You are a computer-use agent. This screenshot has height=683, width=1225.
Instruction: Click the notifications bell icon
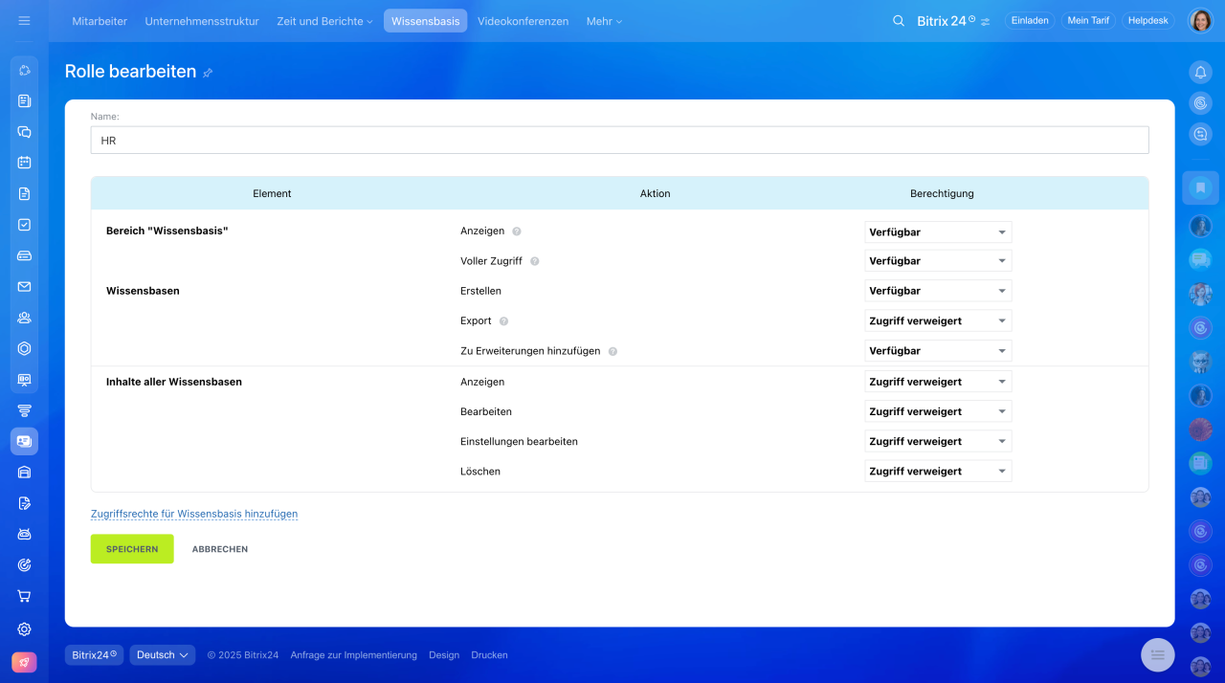click(1200, 72)
